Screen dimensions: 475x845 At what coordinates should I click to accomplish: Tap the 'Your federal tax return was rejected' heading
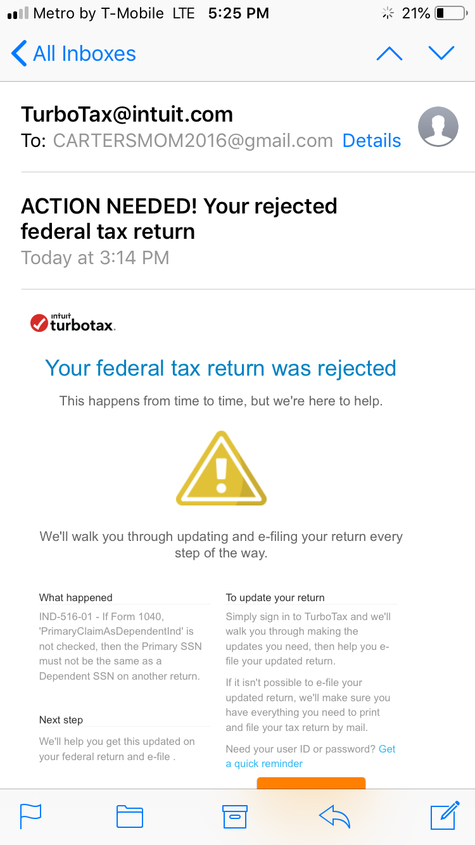pos(221,368)
